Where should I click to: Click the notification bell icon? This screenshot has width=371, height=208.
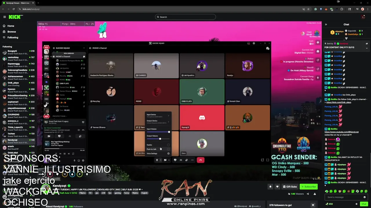[x=270, y=187]
